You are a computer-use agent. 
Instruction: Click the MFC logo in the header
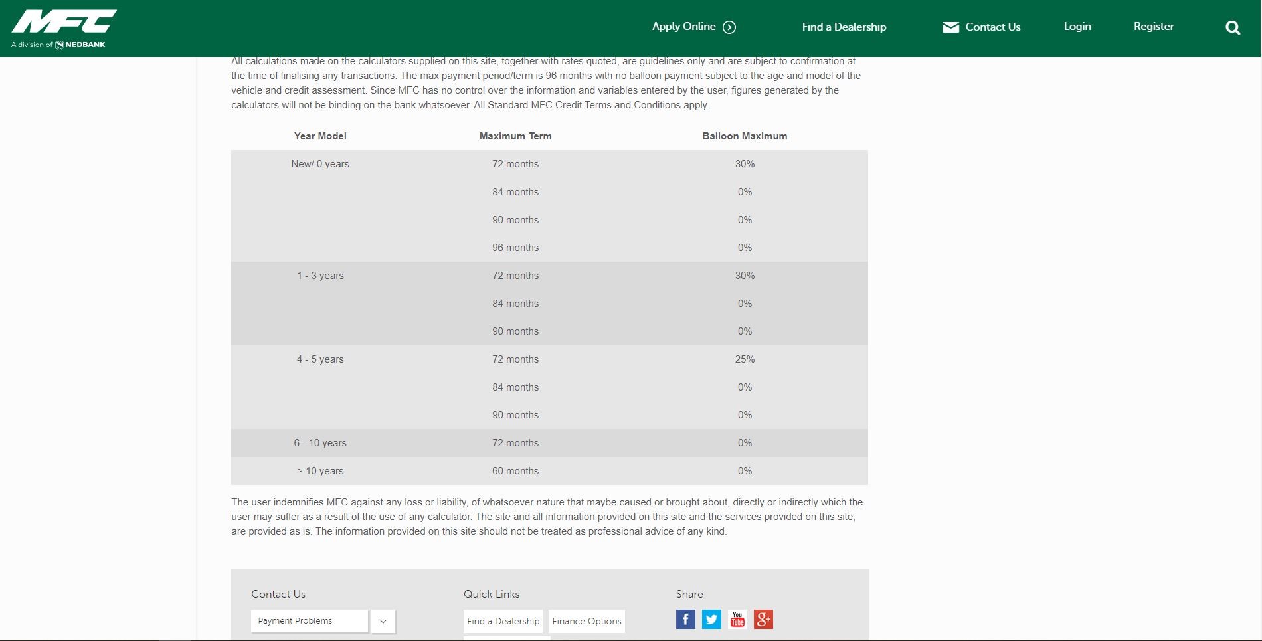point(64,22)
